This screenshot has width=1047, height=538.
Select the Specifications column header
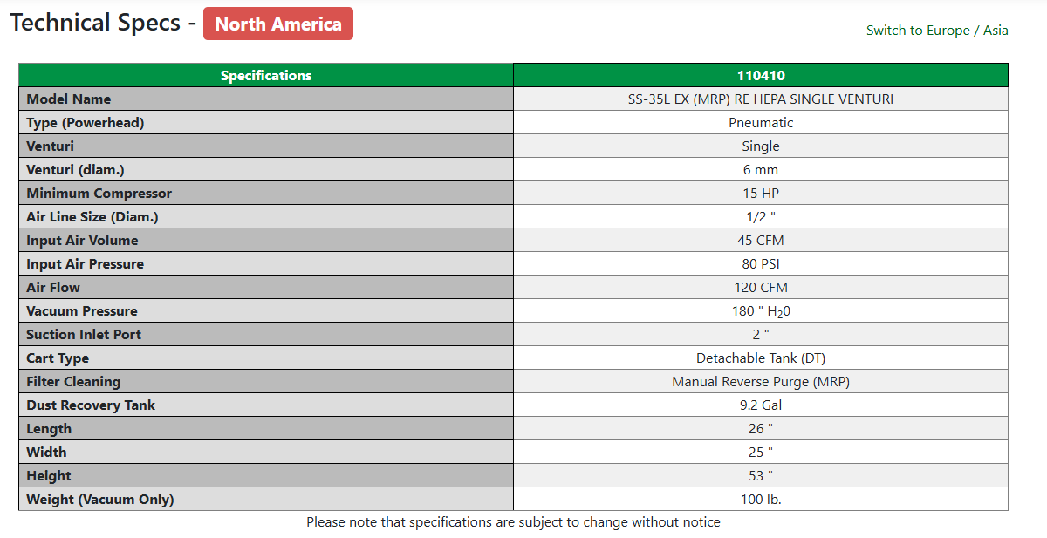coord(266,76)
